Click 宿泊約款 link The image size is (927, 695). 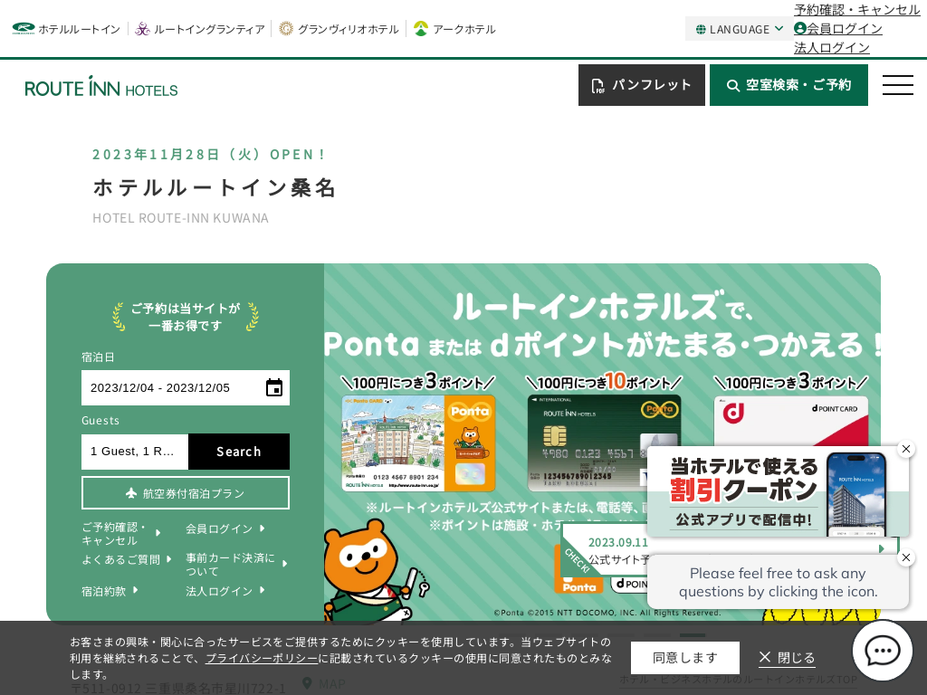pos(110,591)
